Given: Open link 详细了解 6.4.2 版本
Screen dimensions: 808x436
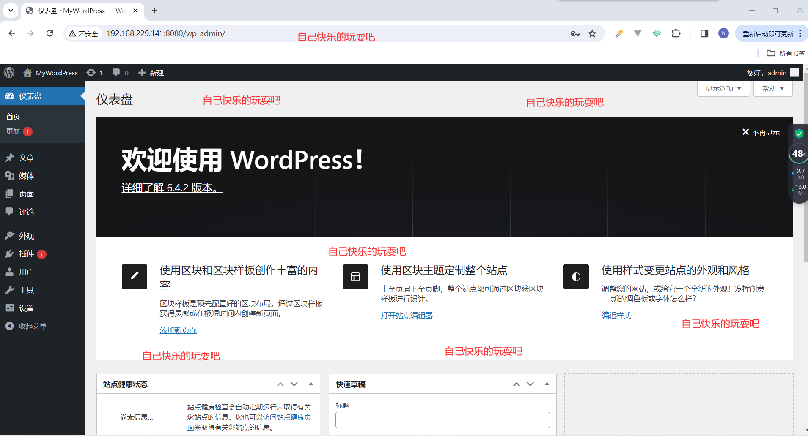Looking at the screenshot, I should click(x=172, y=188).
